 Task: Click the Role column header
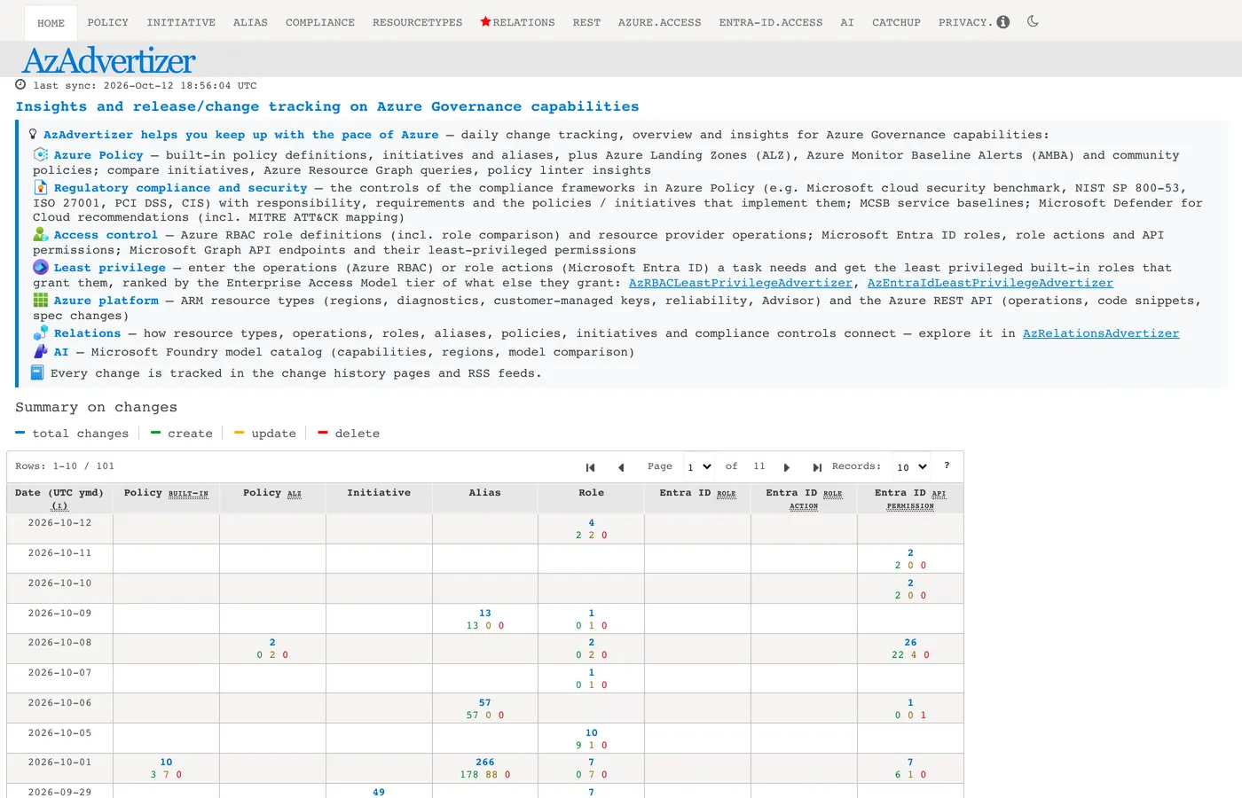592,498
